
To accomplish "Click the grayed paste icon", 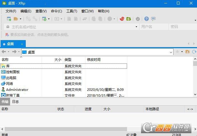I will (x=100, y=19).
